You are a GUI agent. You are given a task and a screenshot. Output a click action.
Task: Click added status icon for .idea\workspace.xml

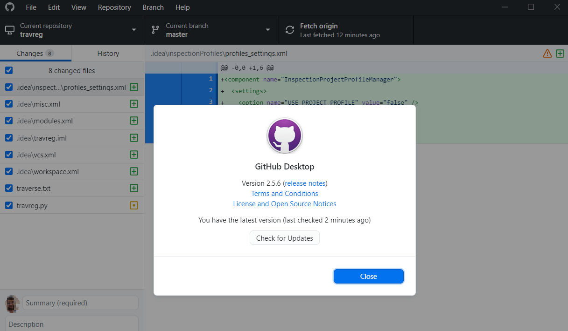tap(134, 171)
